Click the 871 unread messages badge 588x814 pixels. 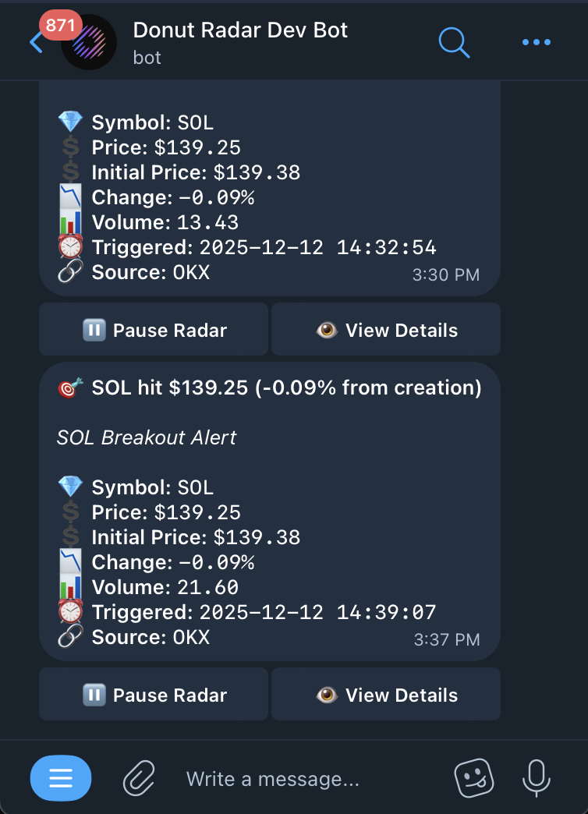coord(60,26)
